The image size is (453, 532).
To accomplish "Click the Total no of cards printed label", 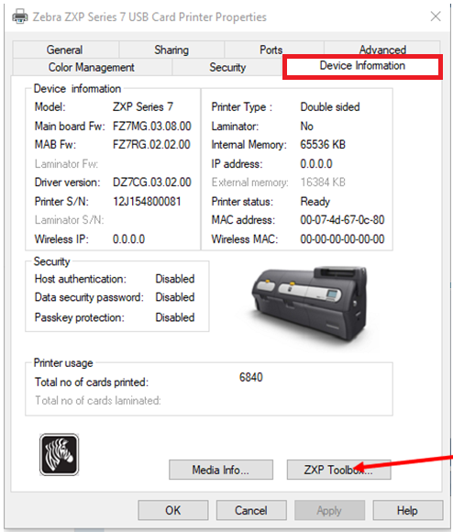I will coord(92,382).
